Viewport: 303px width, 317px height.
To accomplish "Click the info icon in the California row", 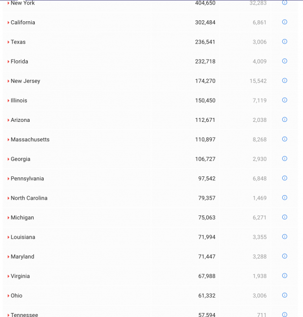I will click(285, 22).
